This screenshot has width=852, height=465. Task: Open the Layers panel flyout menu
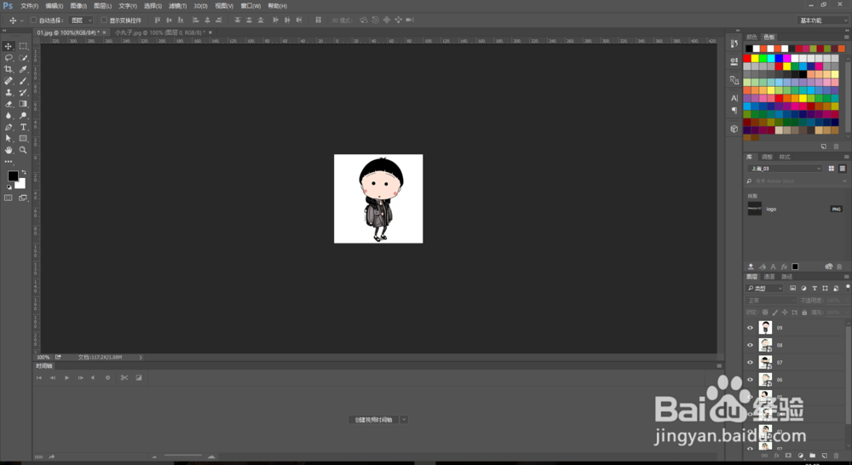(x=847, y=277)
